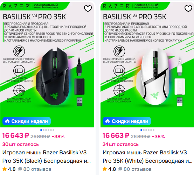The height and width of the screenshot is (175, 194).
Task: Click the comment bubble icon on black mouse card
Action: (x=20, y=169)
